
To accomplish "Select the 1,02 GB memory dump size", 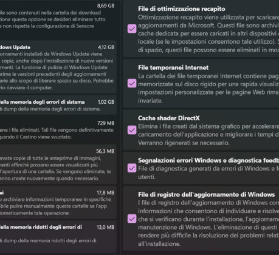I will click(106, 102).
